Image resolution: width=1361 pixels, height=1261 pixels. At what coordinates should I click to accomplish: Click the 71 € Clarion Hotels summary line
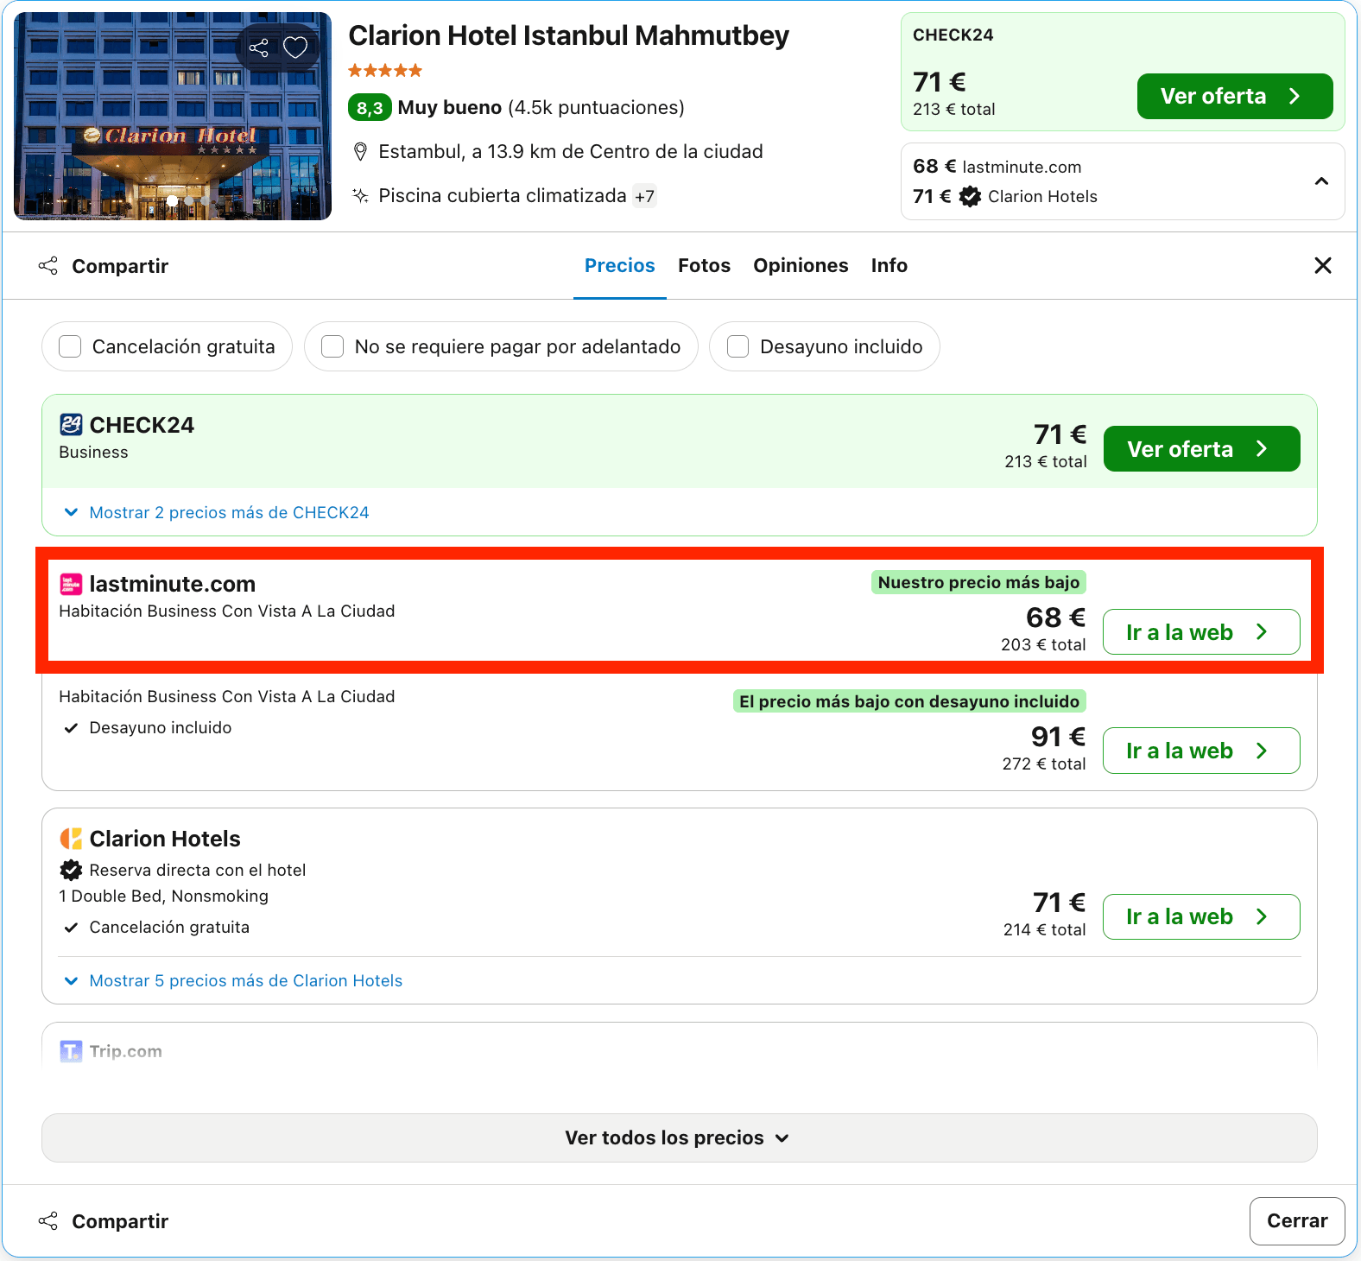[1005, 197]
